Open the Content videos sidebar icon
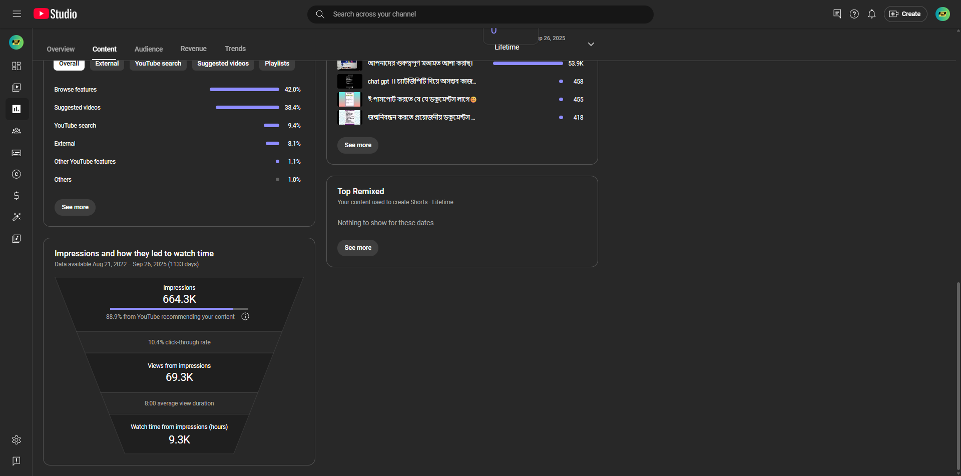This screenshot has height=476, width=961. click(17, 88)
